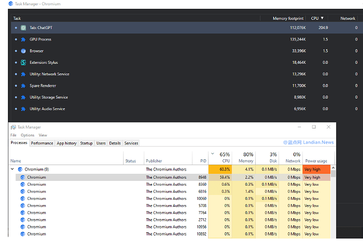Click the 135,244K memory value

(x=298, y=39)
